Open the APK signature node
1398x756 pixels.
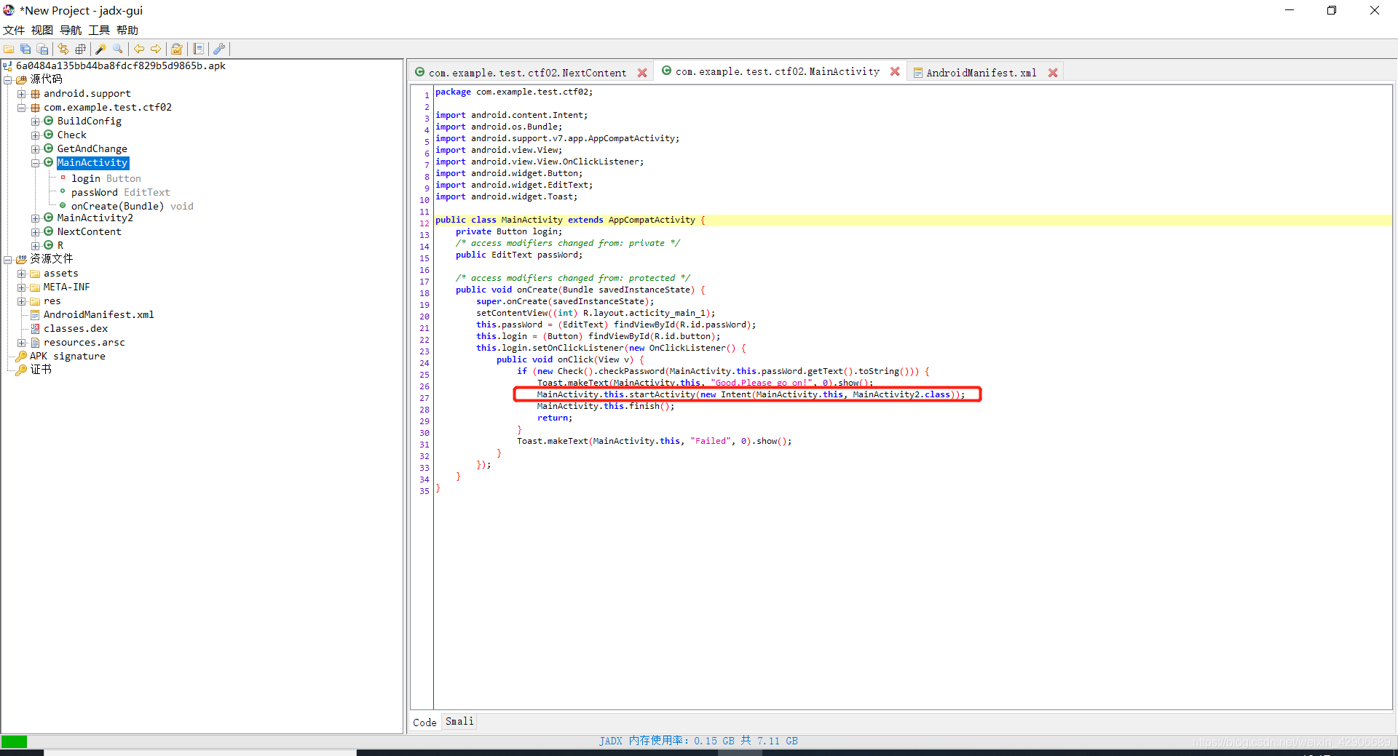[x=68, y=356]
